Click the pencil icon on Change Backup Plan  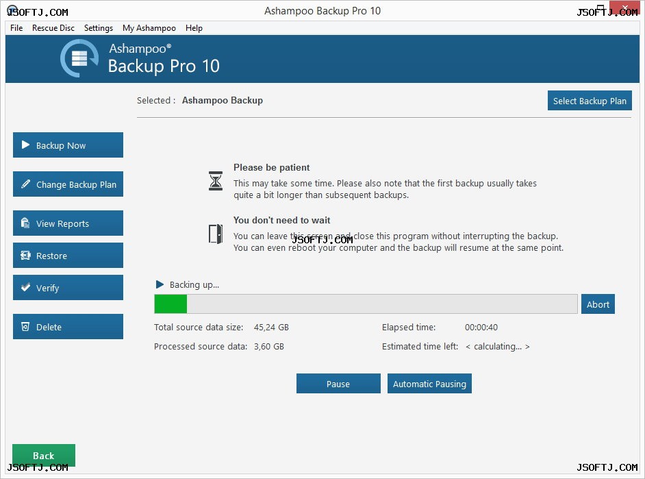[25, 184]
